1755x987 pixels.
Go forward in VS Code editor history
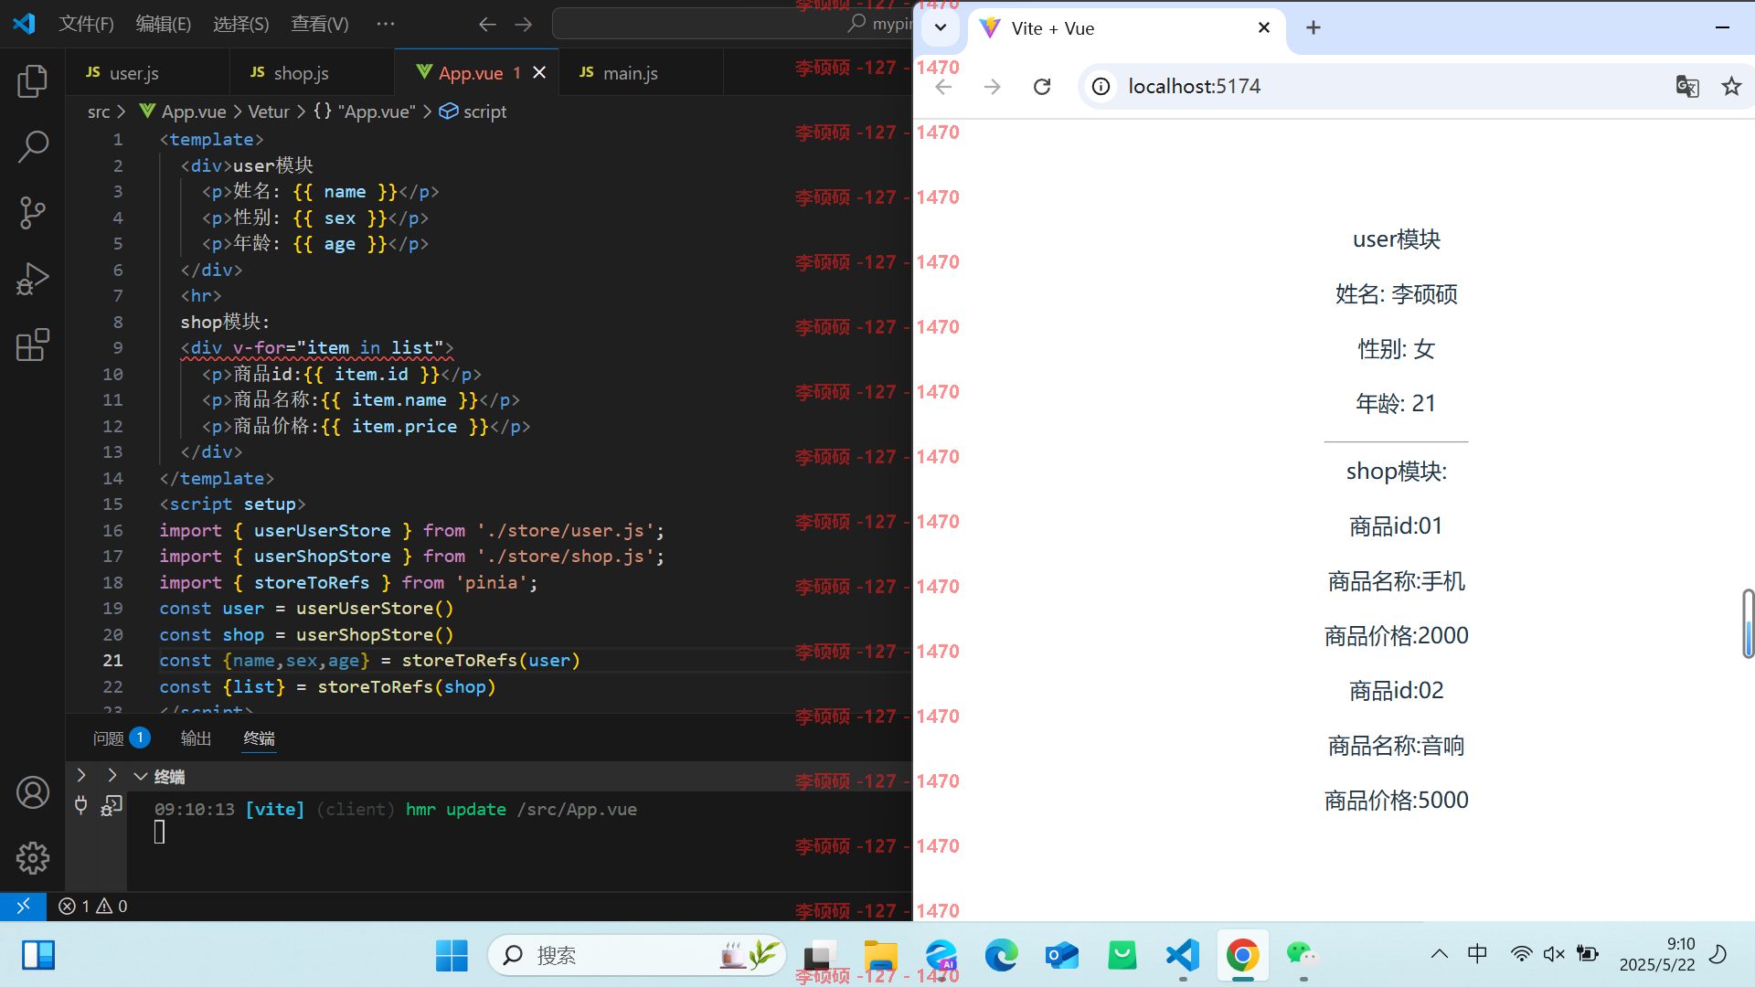523,24
